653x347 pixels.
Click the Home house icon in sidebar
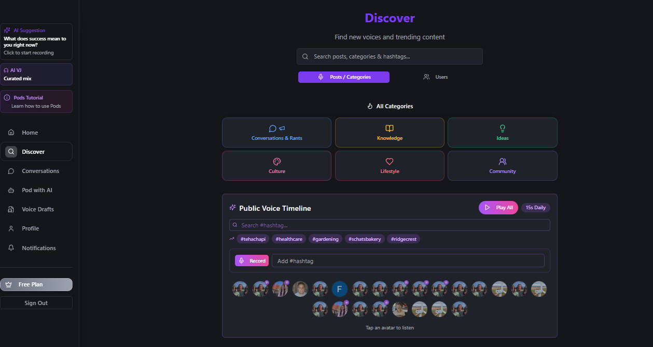pyautogui.click(x=11, y=133)
